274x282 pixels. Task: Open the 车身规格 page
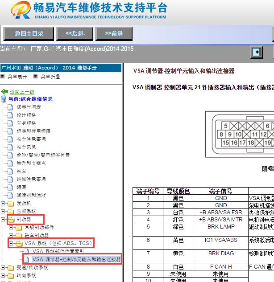pos(26,123)
